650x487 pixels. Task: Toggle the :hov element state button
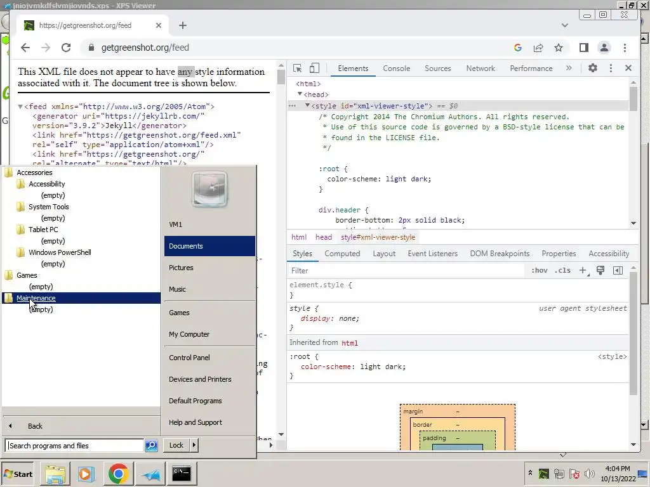tap(540, 270)
